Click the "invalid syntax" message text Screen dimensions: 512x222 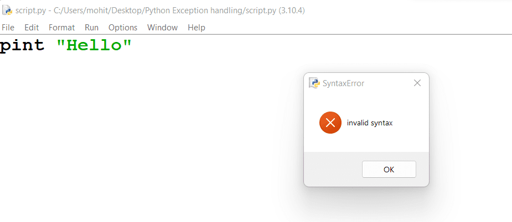(370, 123)
